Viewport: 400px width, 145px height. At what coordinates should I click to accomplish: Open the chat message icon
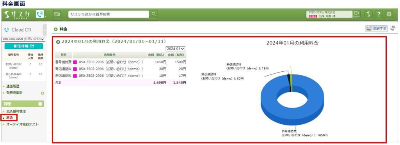pos(57,14)
